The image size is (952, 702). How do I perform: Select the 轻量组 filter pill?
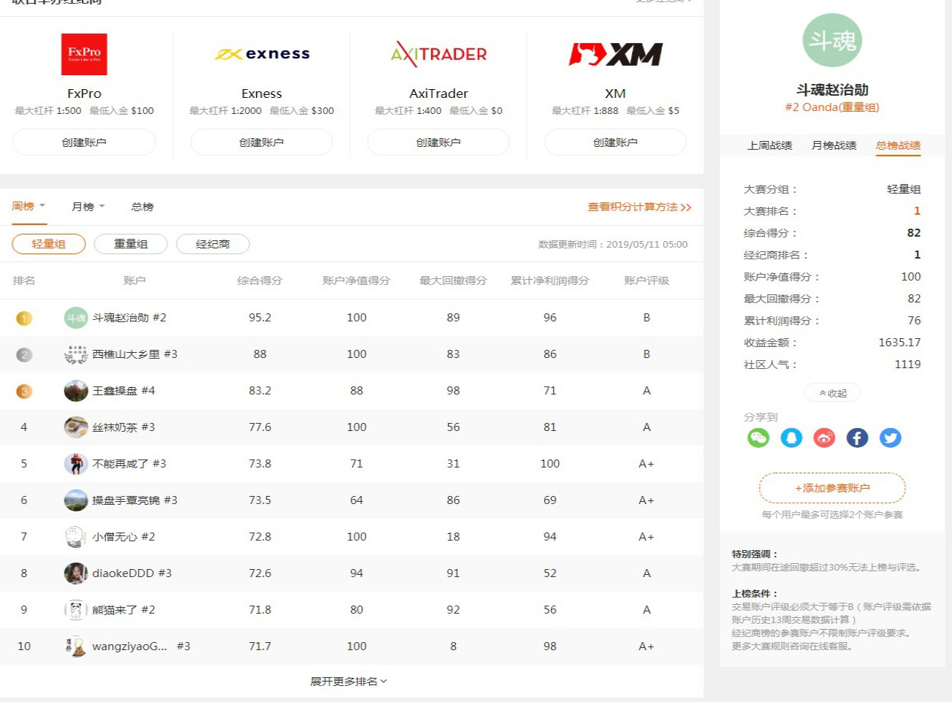pos(49,244)
